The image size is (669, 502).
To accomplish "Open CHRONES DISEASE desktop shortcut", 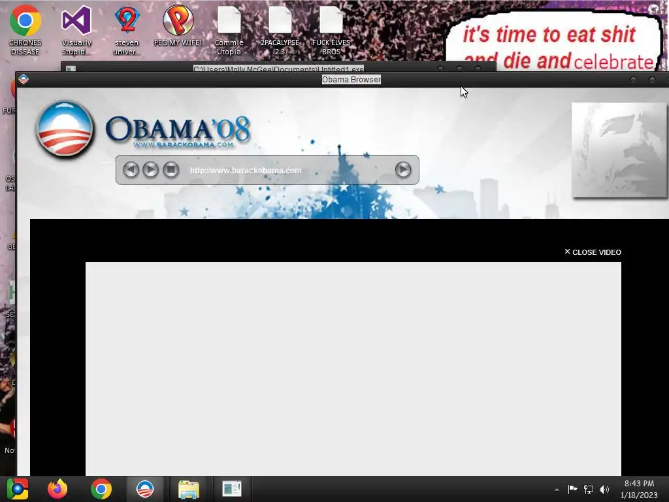I will 25,30.
